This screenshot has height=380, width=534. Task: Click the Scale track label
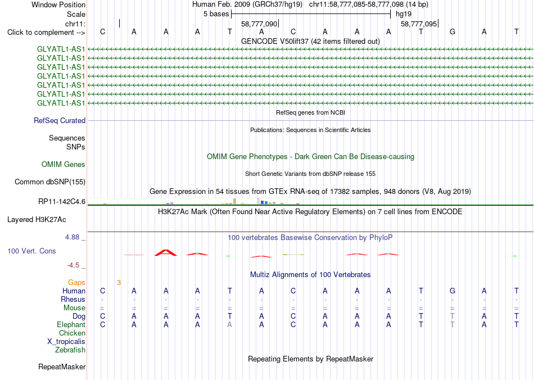pos(76,14)
